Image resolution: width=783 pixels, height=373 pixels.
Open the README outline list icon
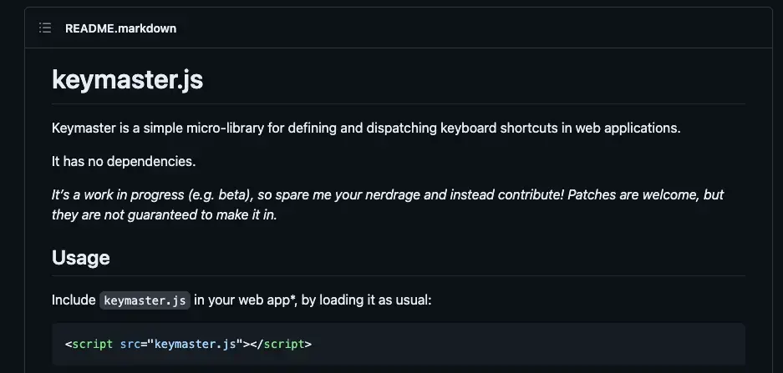point(45,28)
